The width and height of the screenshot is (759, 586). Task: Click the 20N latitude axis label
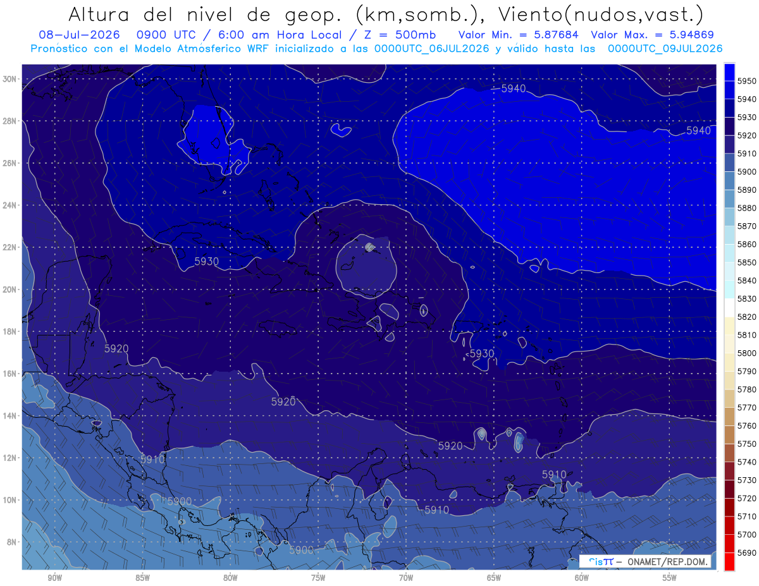[9, 289]
